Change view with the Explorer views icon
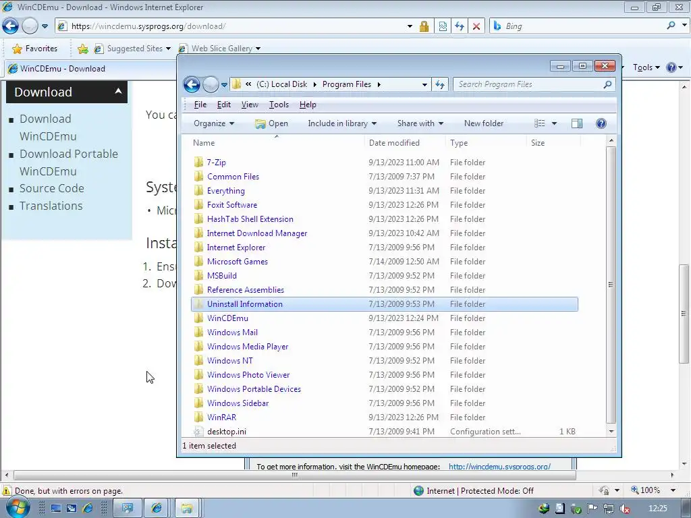 (x=540, y=123)
